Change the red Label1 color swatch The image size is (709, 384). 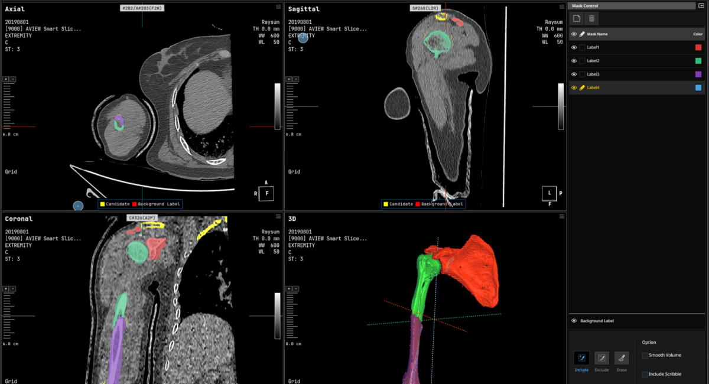point(698,47)
